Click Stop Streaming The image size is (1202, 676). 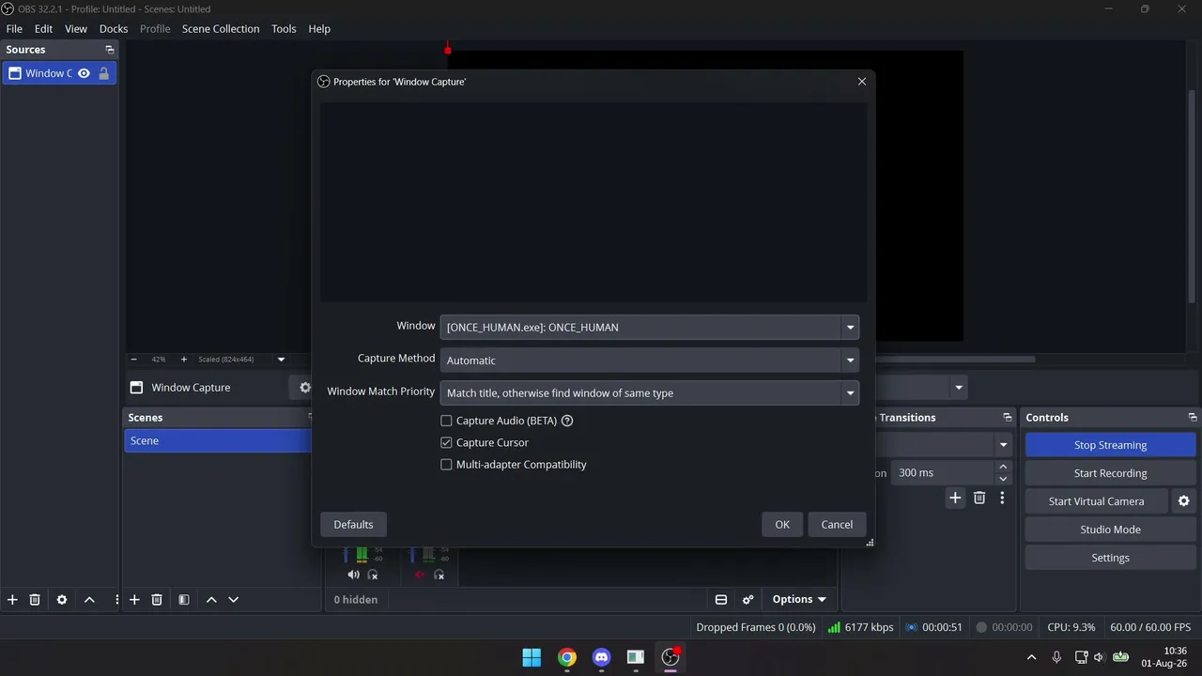tap(1110, 445)
